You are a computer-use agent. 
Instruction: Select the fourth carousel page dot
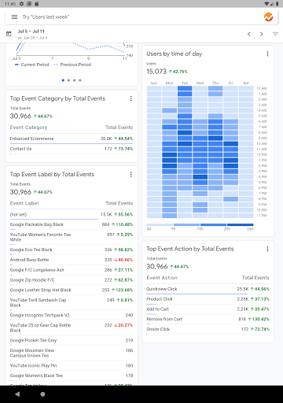[x=80, y=80]
